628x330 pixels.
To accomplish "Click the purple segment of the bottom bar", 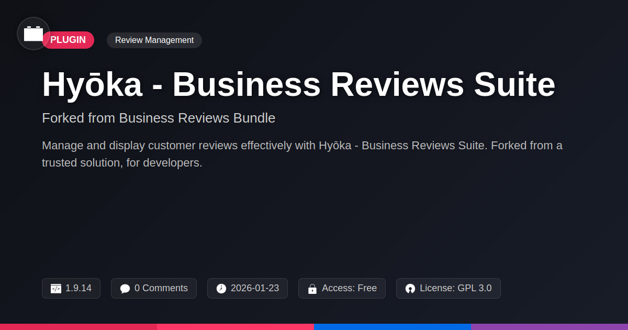I will 549,326.
